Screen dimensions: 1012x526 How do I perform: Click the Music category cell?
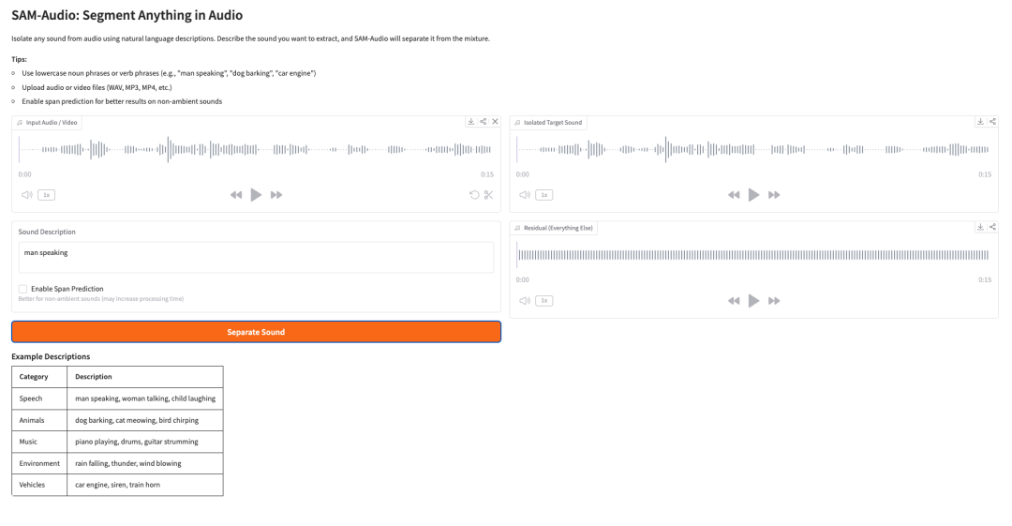pyautogui.click(x=39, y=442)
